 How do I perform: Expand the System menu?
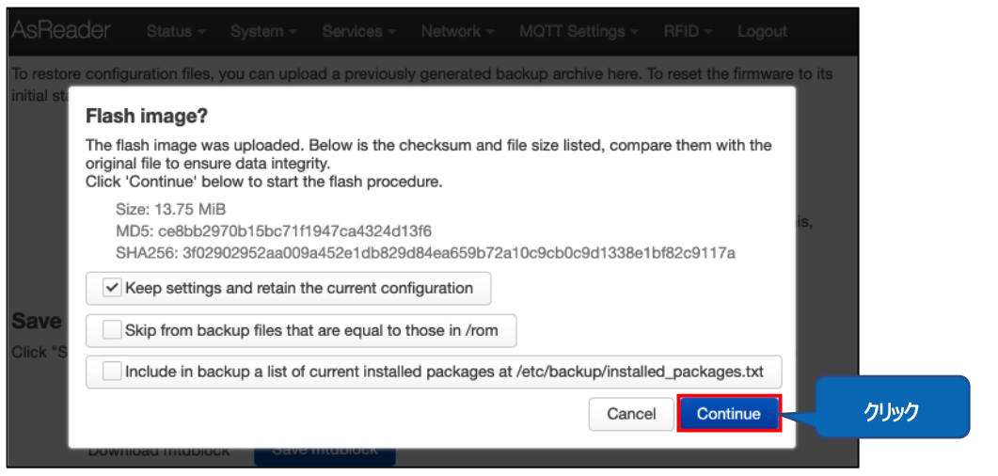pos(263,31)
